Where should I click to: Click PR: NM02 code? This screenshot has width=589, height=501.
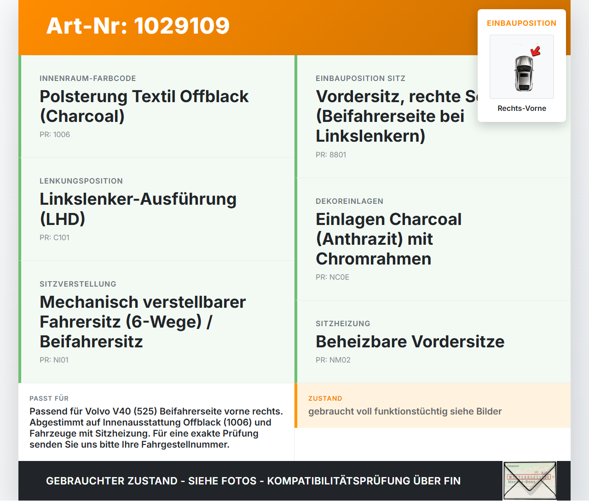(x=333, y=360)
